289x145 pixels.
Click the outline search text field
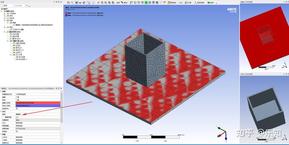point(19,6)
